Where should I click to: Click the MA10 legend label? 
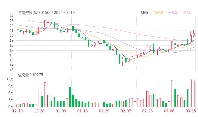tap(158, 12)
